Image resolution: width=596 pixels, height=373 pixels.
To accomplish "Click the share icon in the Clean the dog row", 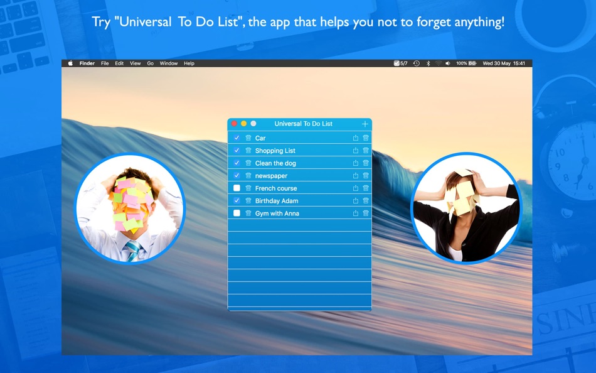I will [355, 163].
